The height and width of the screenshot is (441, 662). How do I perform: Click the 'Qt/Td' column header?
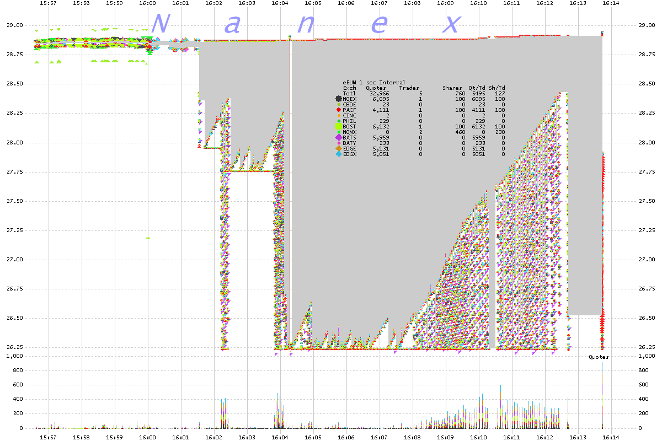click(477, 88)
